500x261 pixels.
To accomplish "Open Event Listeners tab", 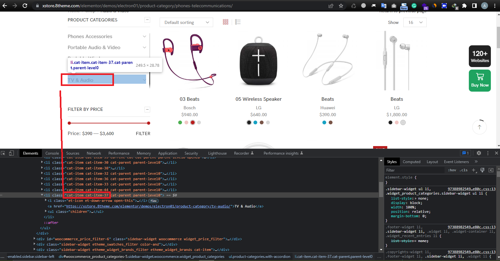I will (x=456, y=162).
